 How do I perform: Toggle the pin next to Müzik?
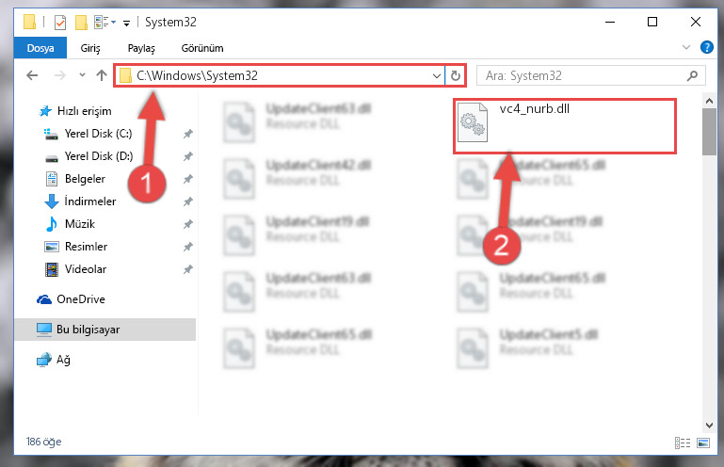pos(187,224)
